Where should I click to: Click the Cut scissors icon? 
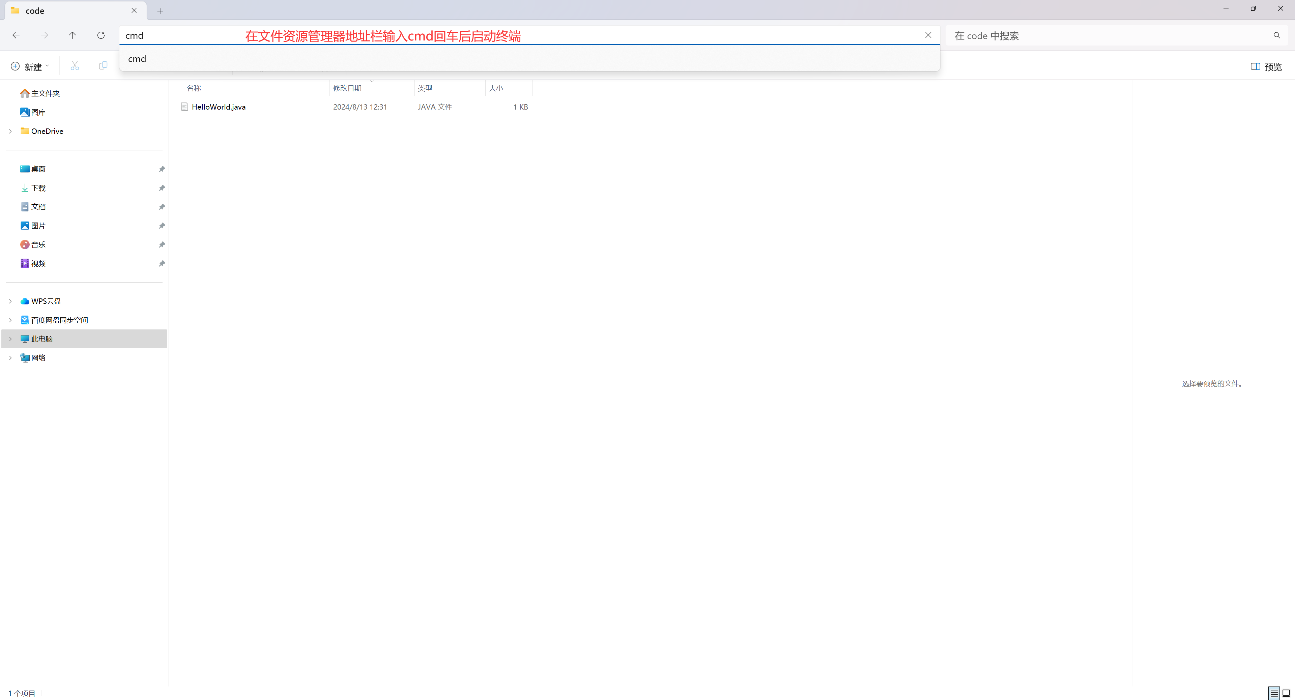tap(75, 66)
